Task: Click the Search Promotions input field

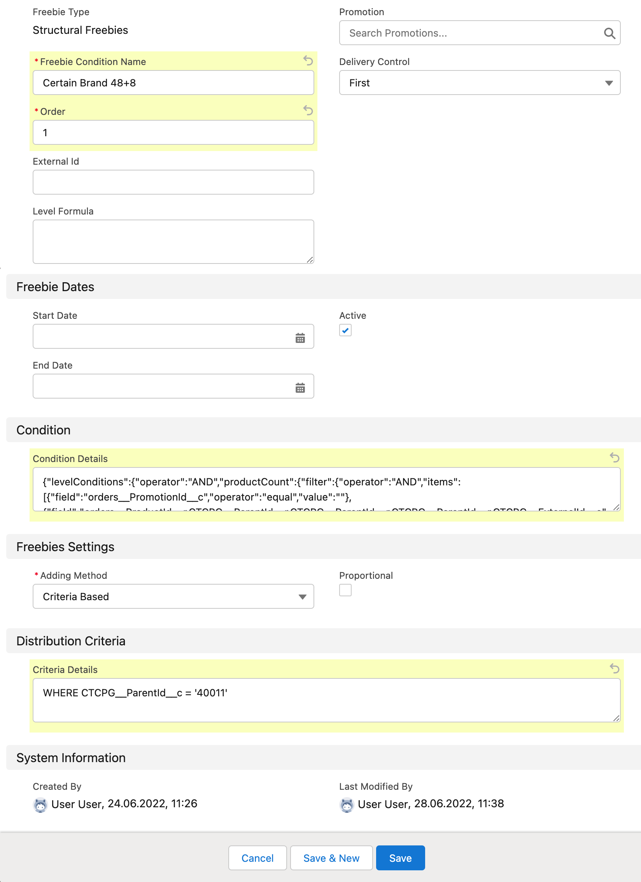Action: pyautogui.click(x=471, y=33)
